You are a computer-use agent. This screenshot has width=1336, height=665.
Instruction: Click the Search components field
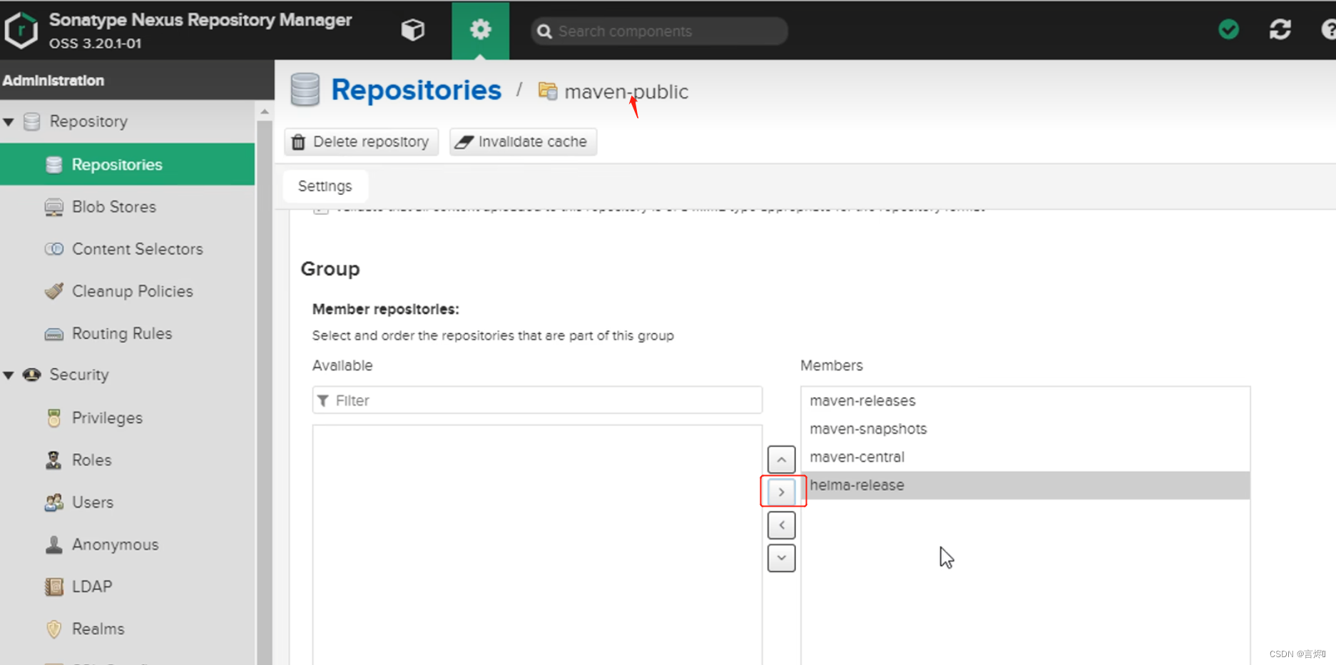(659, 31)
